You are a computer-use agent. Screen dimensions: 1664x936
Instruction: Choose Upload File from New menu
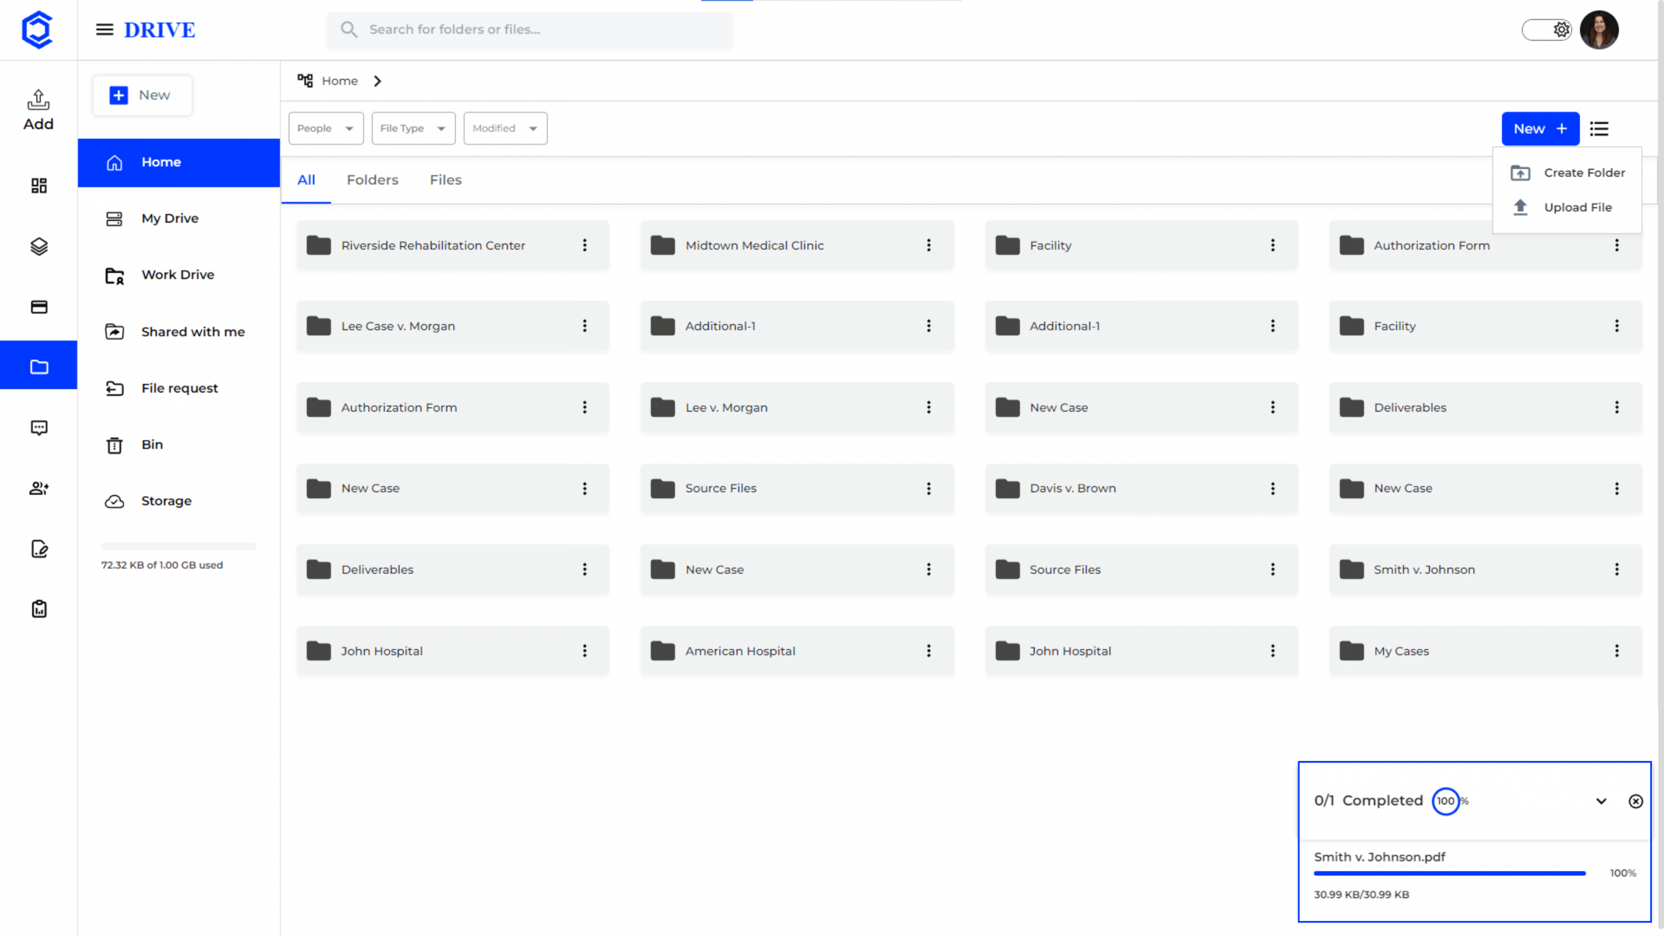coord(1567,207)
